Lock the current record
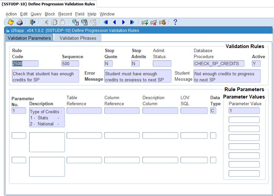The width and height of the screenshot is (274, 196). 162,23
